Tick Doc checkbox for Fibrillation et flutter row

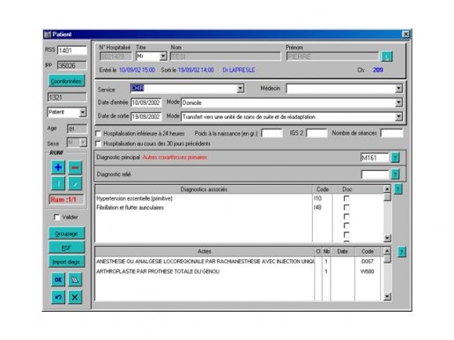(x=346, y=208)
